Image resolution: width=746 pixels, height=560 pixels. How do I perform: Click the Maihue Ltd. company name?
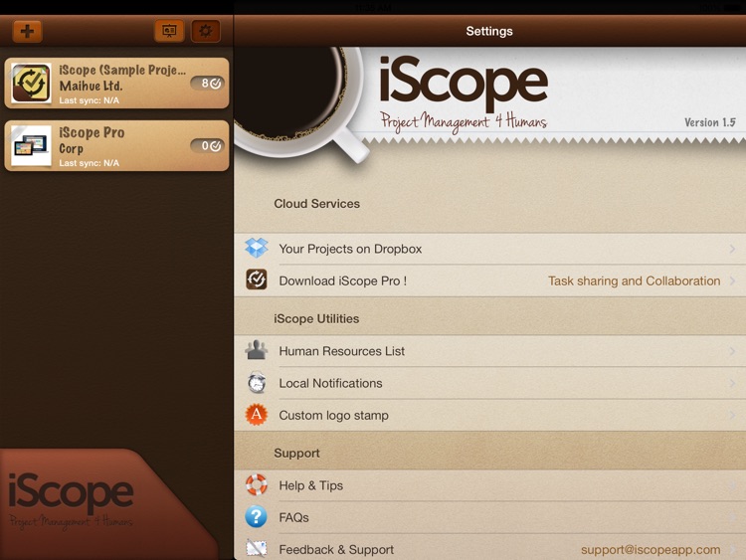(91, 87)
